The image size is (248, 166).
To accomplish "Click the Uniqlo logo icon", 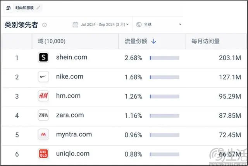I will pos(43,154).
